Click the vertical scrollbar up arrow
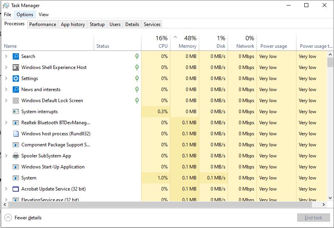The width and height of the screenshot is (334, 228). click(330, 54)
